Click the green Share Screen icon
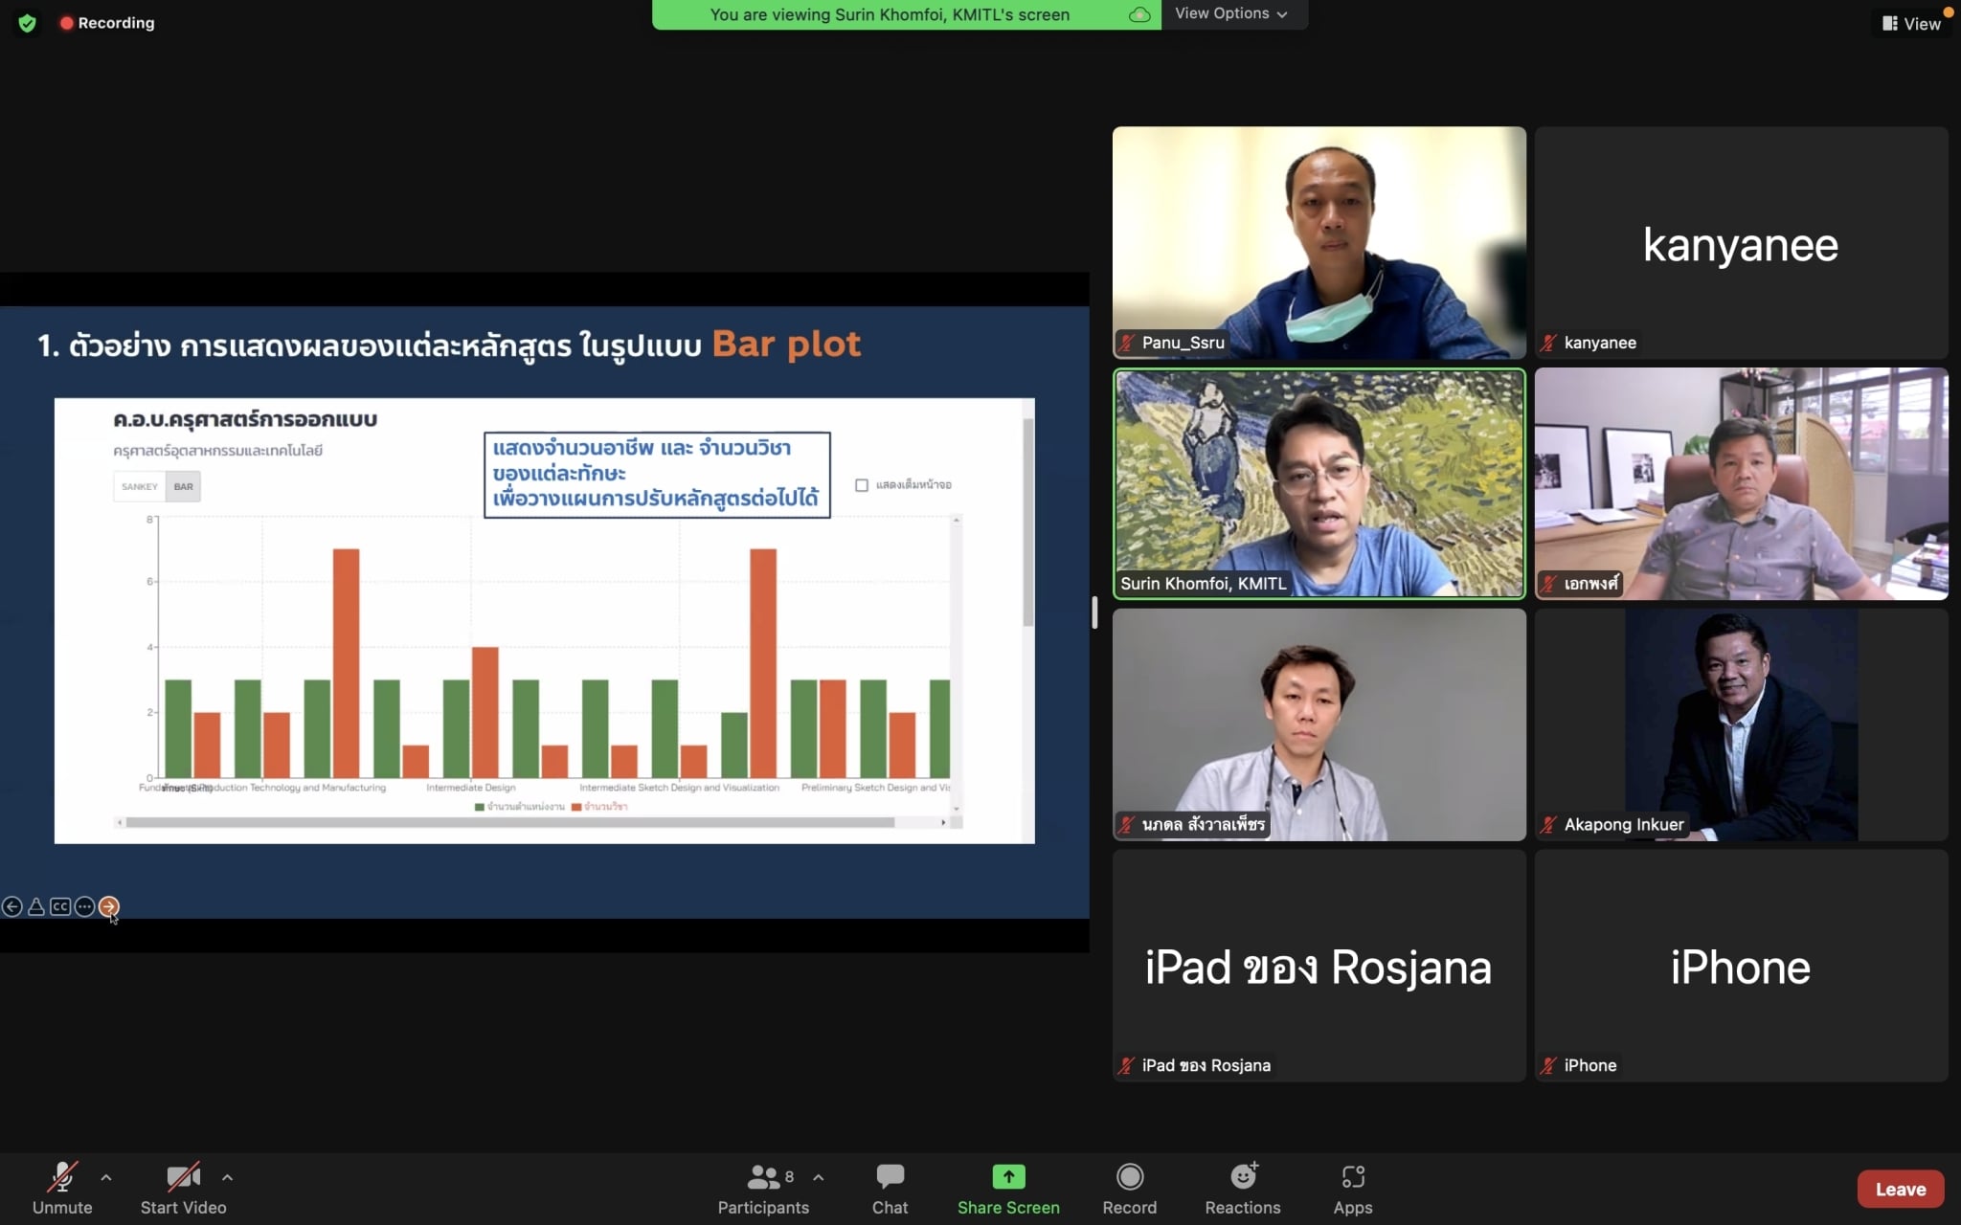The width and height of the screenshot is (1961, 1225). click(1007, 1176)
